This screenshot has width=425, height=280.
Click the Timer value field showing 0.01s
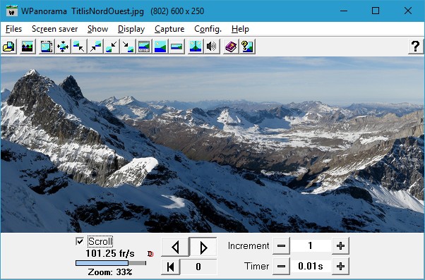point(311,266)
